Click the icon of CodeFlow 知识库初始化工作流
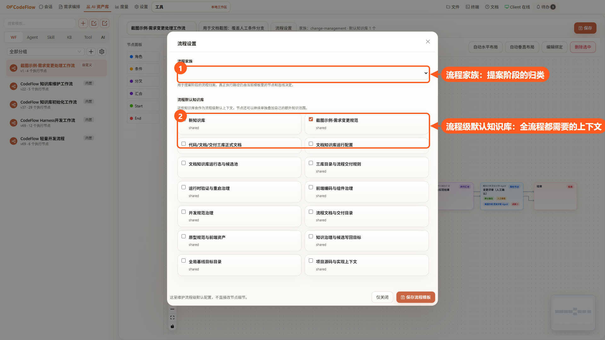 [14, 105]
